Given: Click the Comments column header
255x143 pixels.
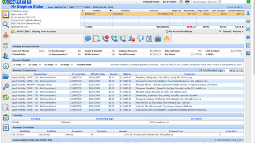Looking at the screenshot, I should point(189,74).
